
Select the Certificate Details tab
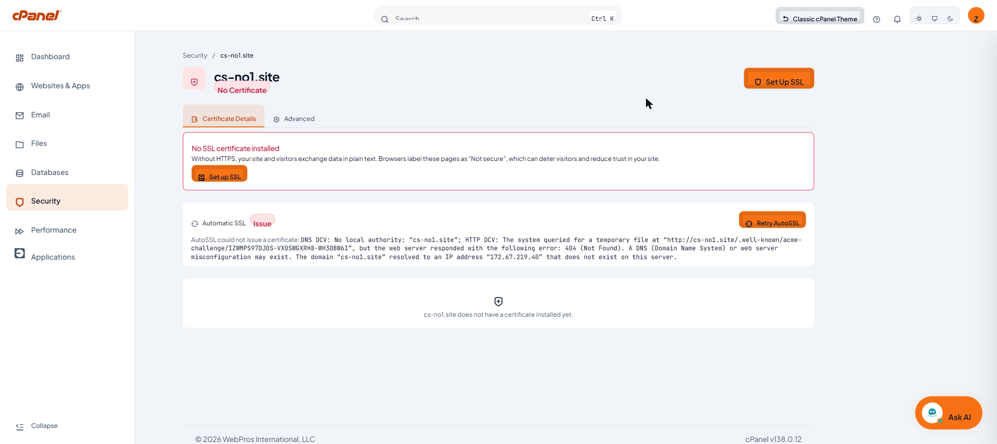click(x=223, y=116)
